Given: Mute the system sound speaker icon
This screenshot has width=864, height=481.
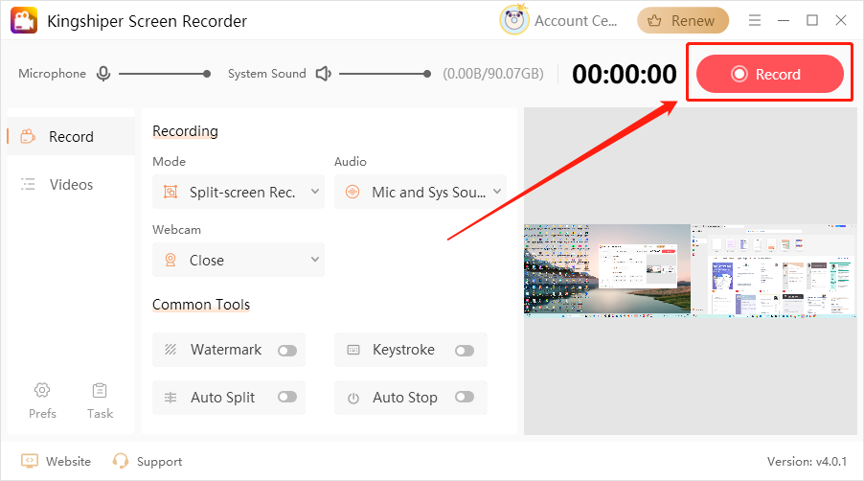Looking at the screenshot, I should [x=324, y=73].
